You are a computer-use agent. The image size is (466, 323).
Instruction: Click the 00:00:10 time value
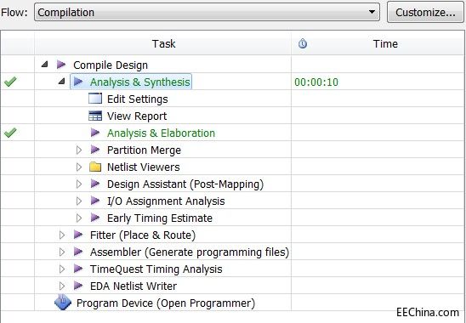[x=316, y=82]
